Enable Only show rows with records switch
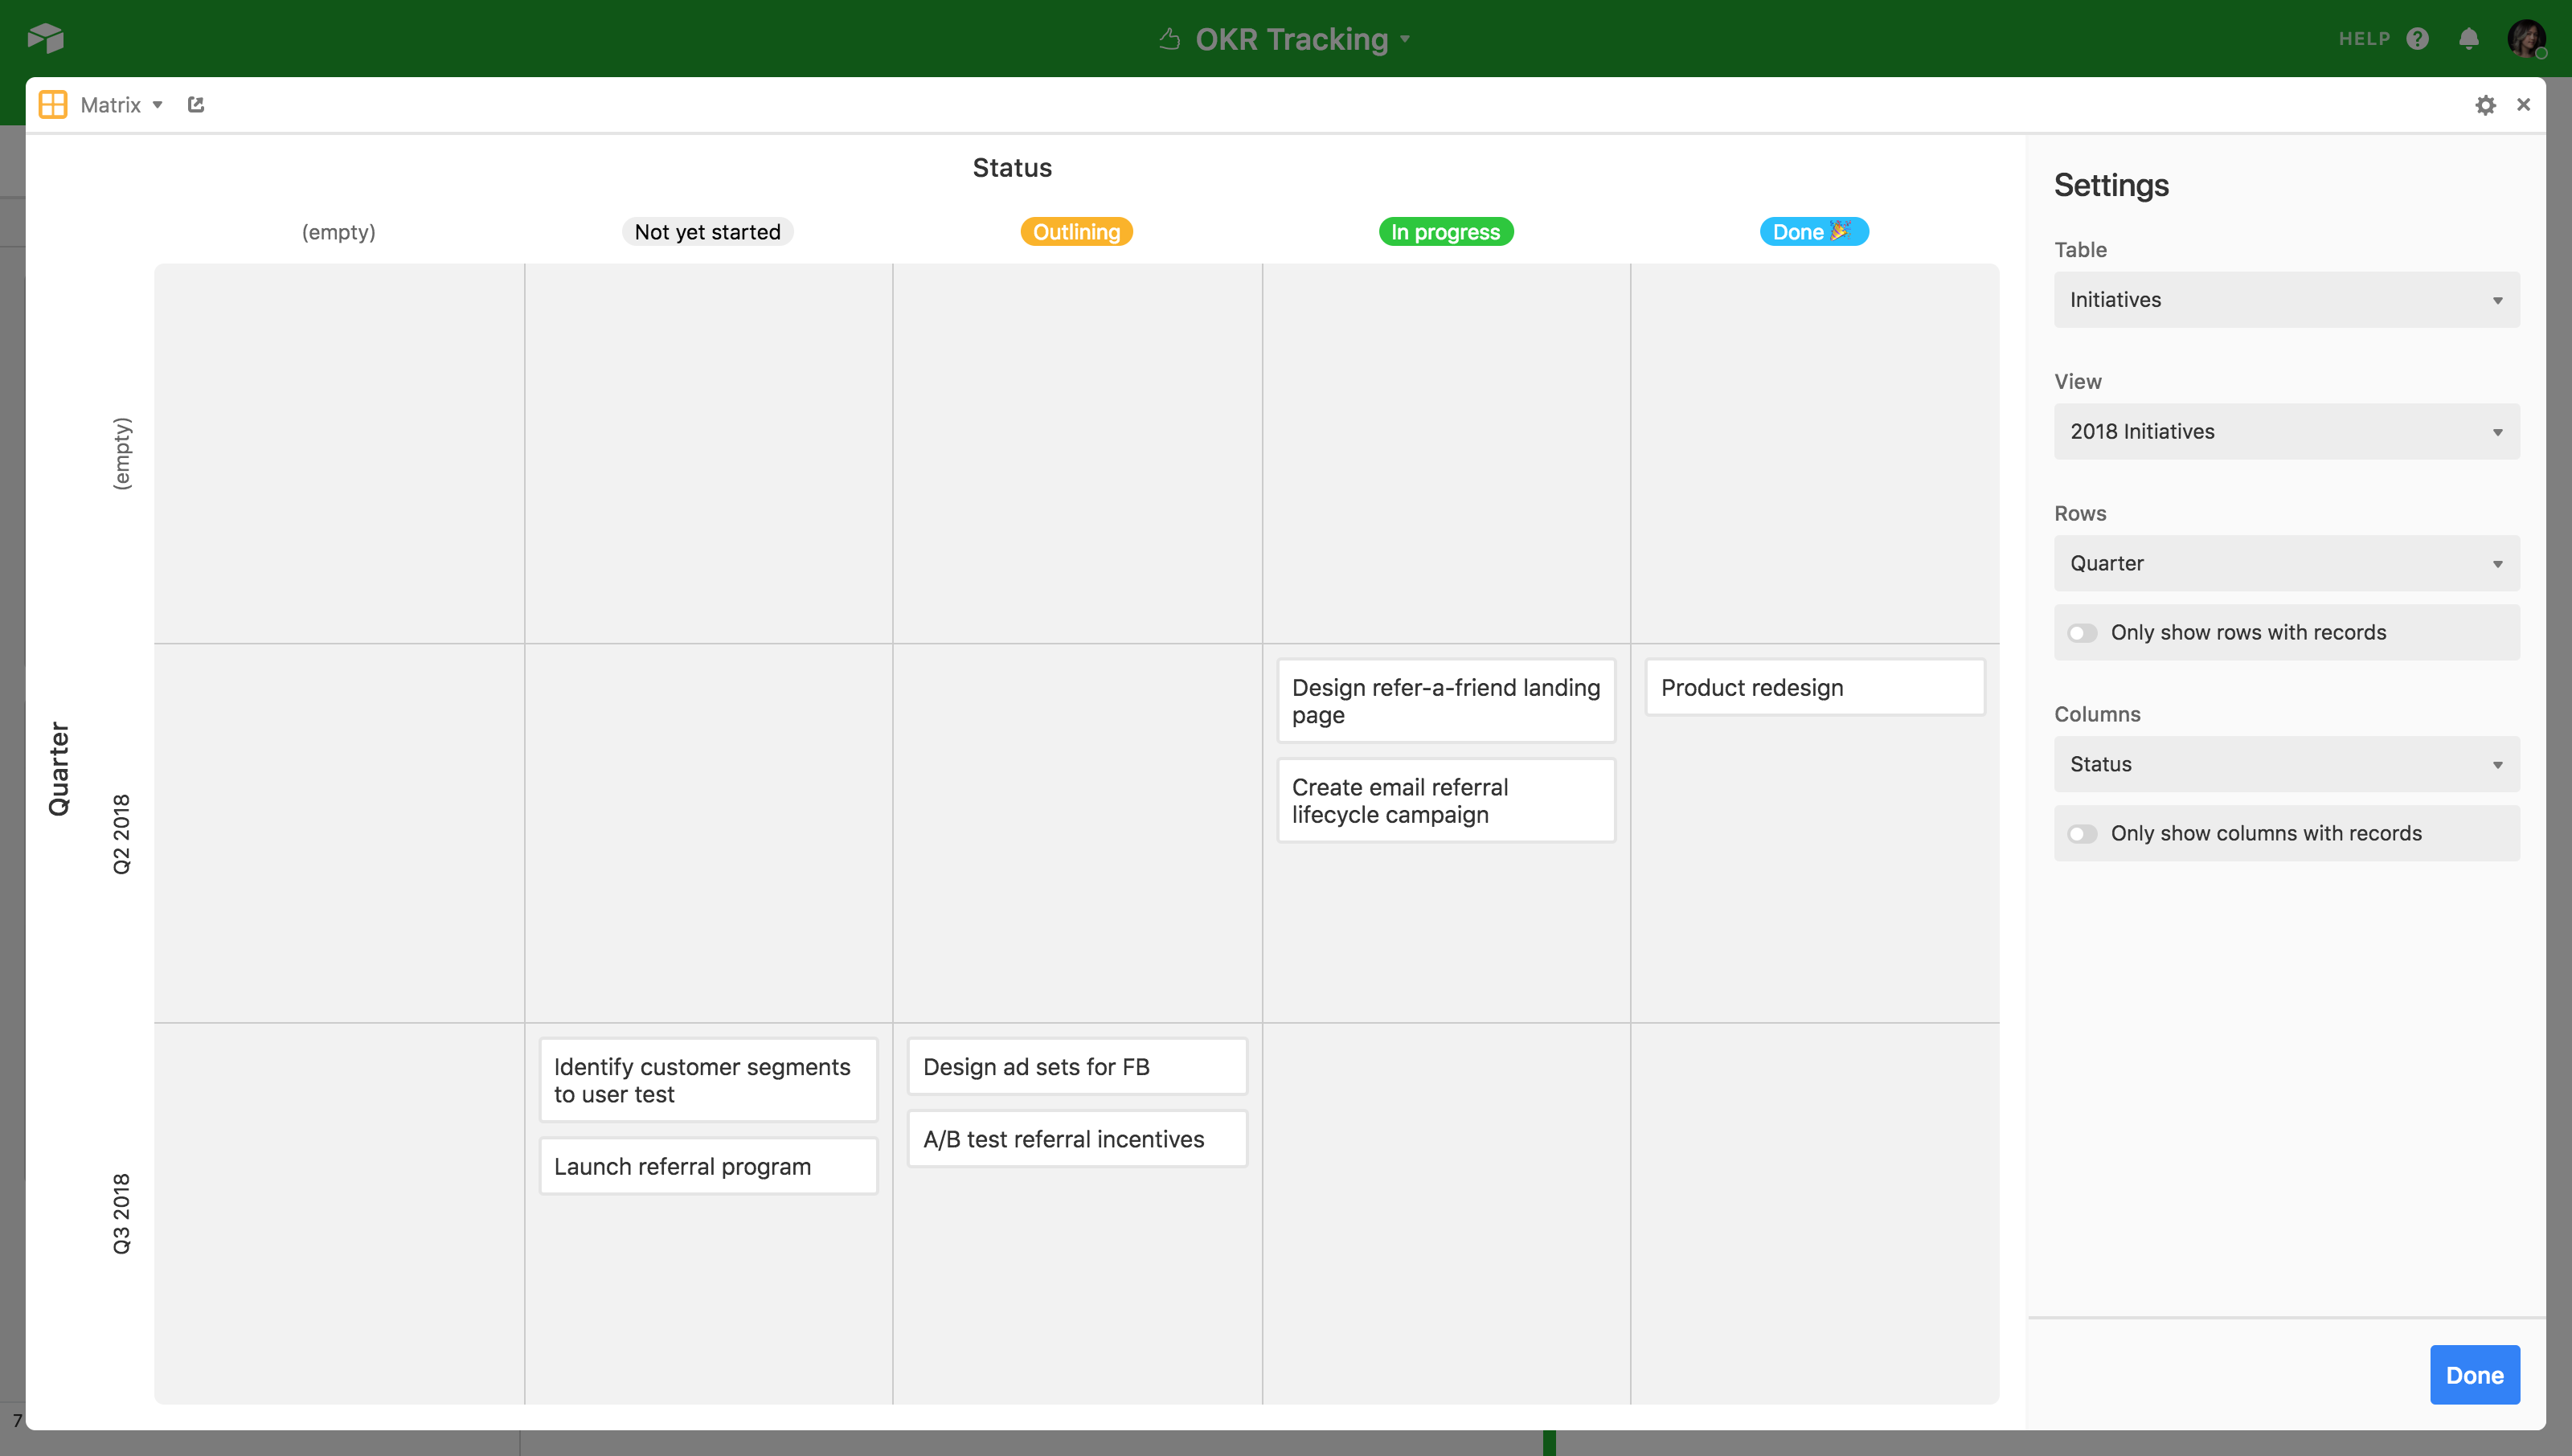The image size is (2572, 1456). (2084, 631)
